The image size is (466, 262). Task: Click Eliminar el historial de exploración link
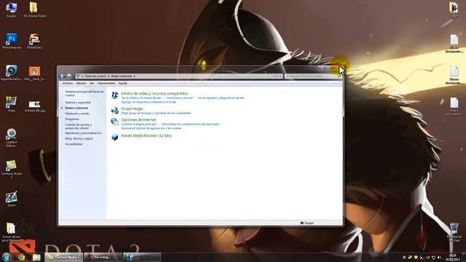point(151,128)
